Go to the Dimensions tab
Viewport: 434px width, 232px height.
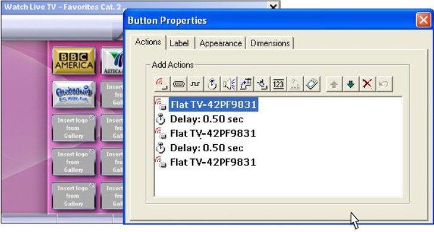tap(270, 43)
